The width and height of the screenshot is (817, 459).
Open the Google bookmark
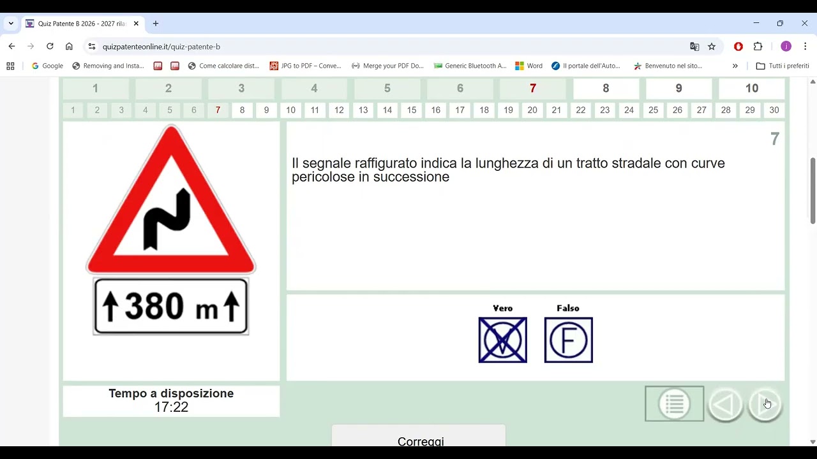point(47,66)
